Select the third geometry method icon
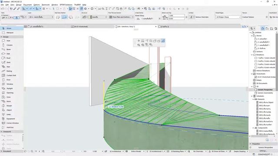Image resolution: width=278 pixels, height=156 pixels. point(71,17)
